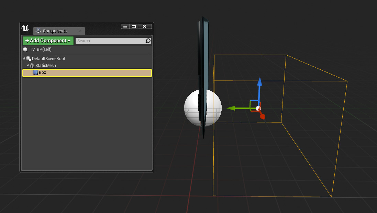Screen dimensions: 377x213
Task: Click the white center sphere of gizmo
Action: (x=258, y=108)
